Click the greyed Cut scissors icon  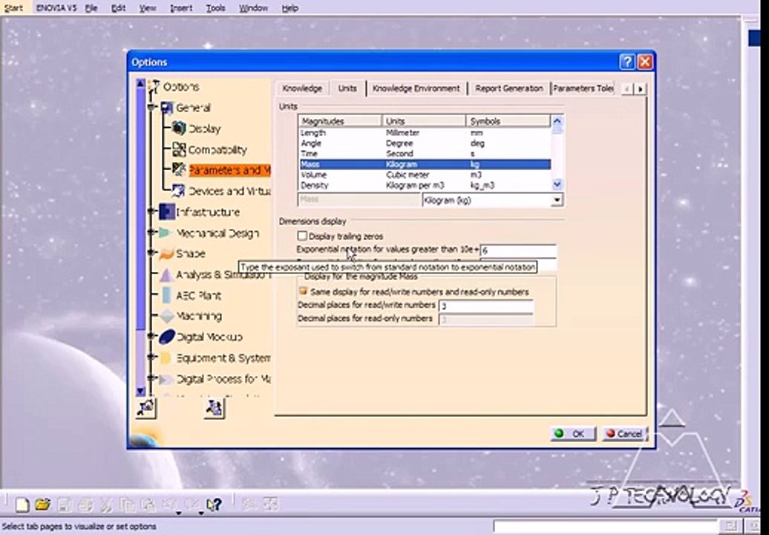click(x=106, y=505)
